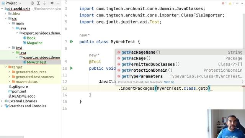This screenshot has height=138, width=245.
Task: Select getProtectionDomain() completion suggestion
Action: pos(180,70)
